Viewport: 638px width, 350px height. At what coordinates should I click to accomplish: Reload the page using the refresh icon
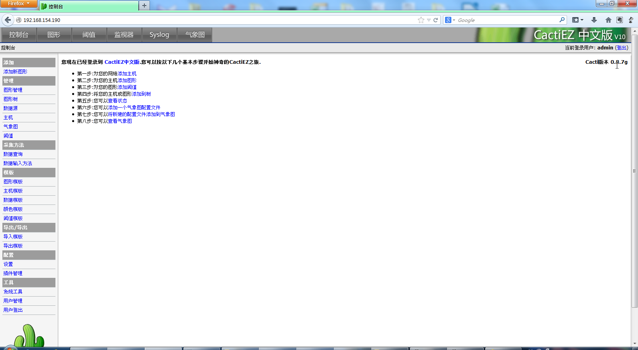point(435,20)
